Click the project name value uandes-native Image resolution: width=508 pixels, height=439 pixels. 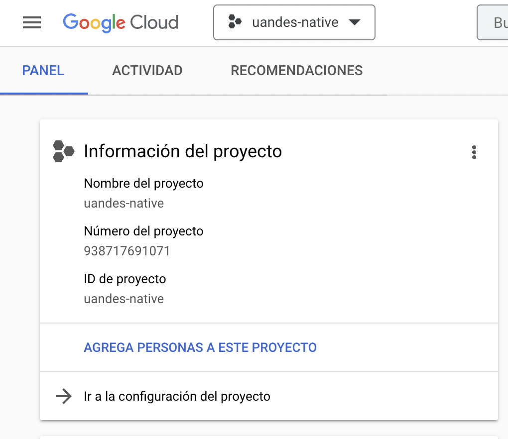coord(124,203)
